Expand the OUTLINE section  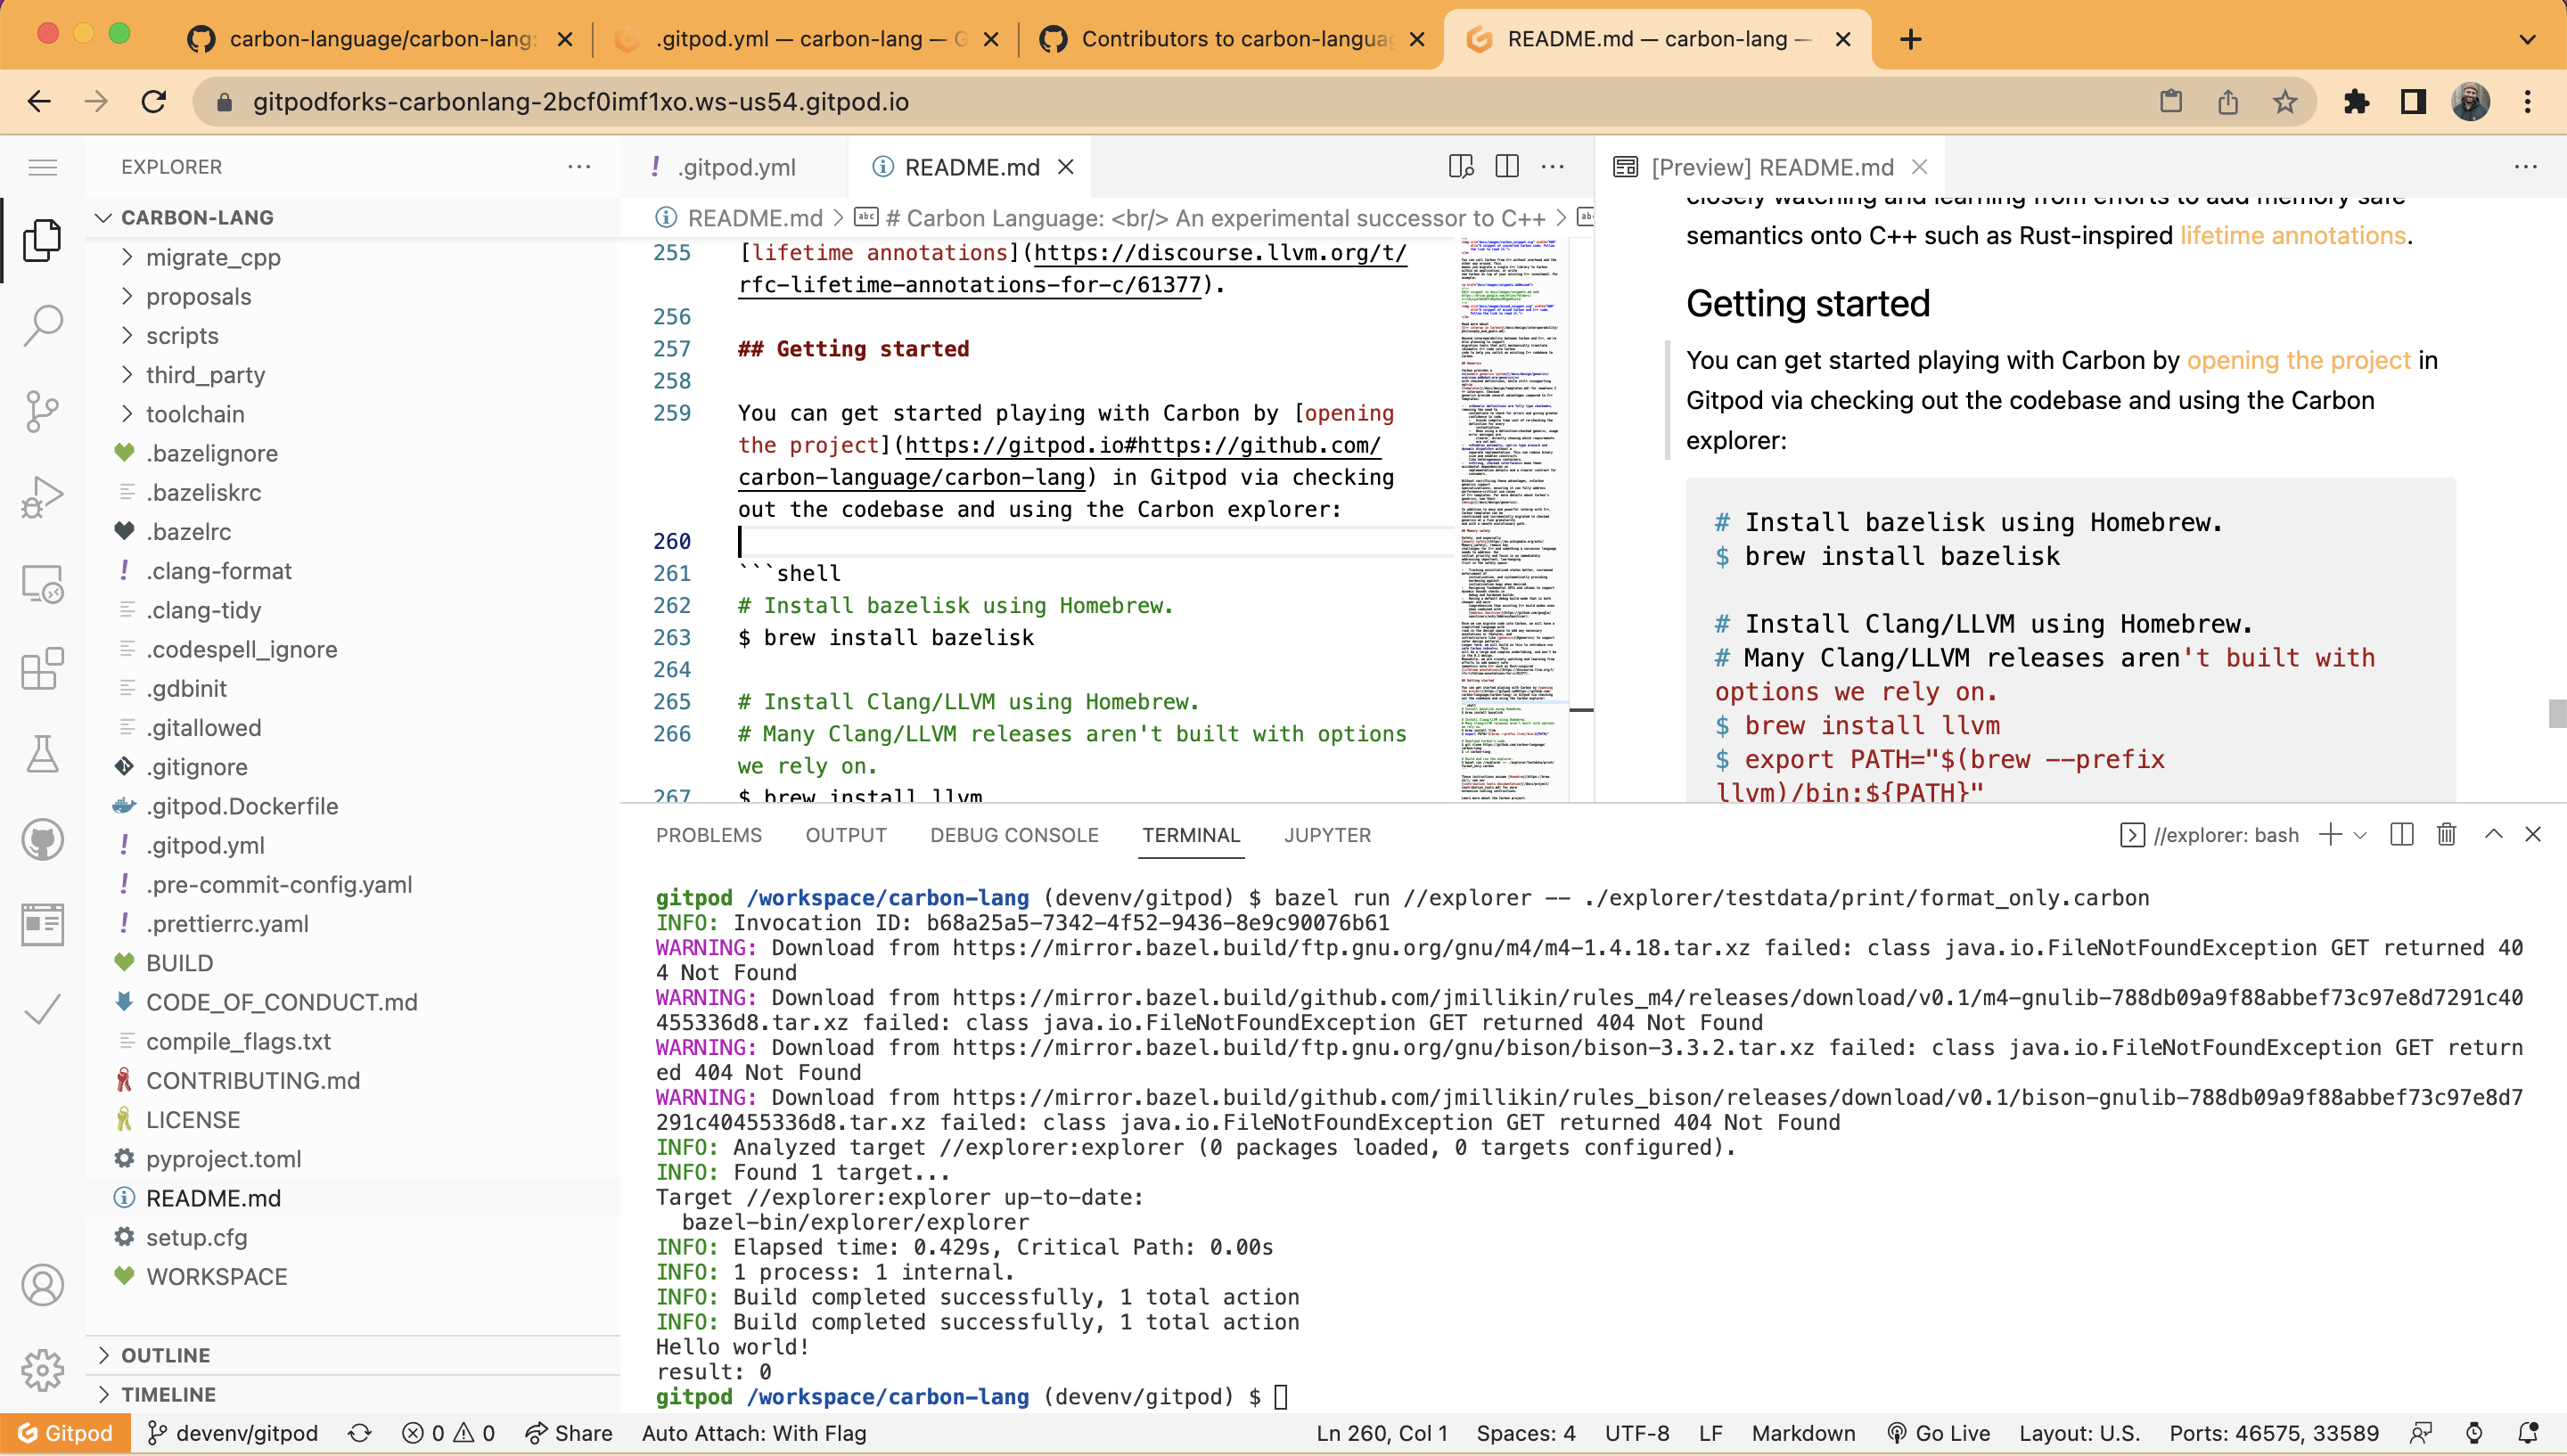point(165,1354)
